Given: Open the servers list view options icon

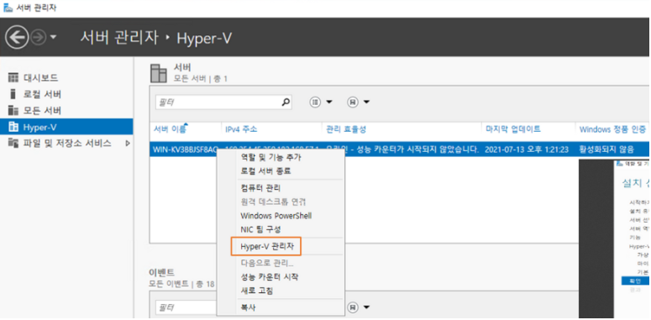Looking at the screenshot, I should point(316,102).
